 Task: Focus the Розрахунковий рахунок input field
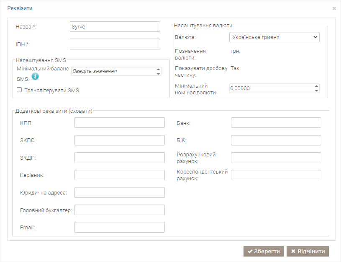pos(276,158)
